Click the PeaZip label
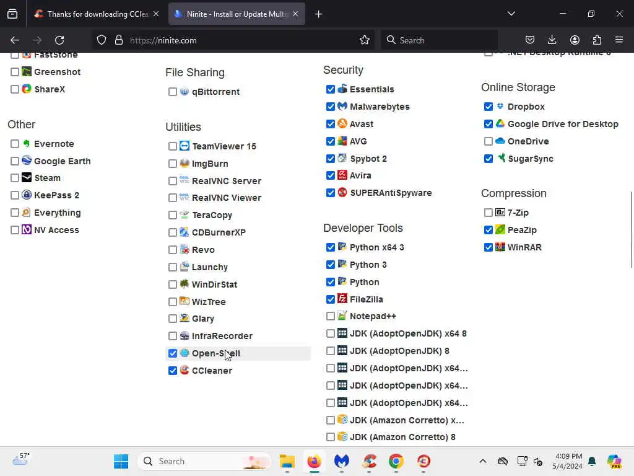 coord(522,230)
